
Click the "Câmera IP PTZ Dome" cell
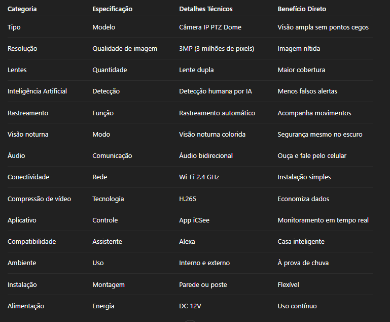click(210, 27)
